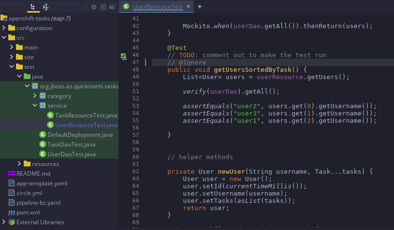
Task: Click the package icon of service
Action: pos(43,105)
